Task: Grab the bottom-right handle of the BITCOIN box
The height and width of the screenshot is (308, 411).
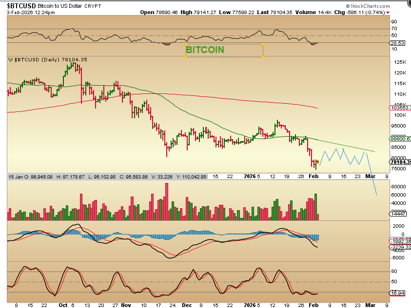Action: pos(263,57)
